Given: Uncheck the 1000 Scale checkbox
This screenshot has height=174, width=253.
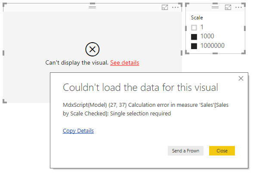Looking at the screenshot, I should [194, 37].
